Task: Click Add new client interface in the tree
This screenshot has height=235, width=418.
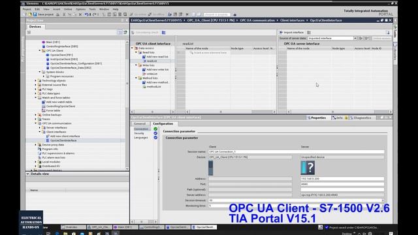Action: pyautogui.click(x=65, y=136)
